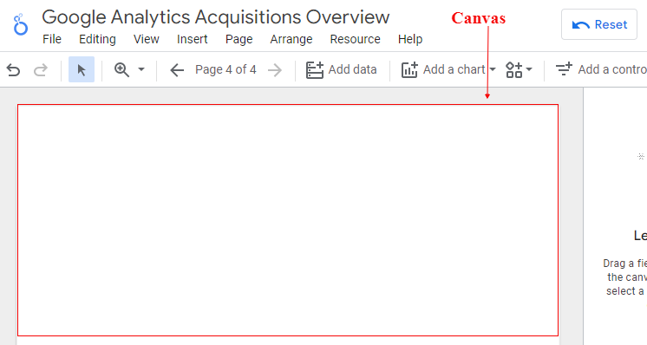647x345 pixels.
Task: Redo the previously undone action
Action: 41,69
